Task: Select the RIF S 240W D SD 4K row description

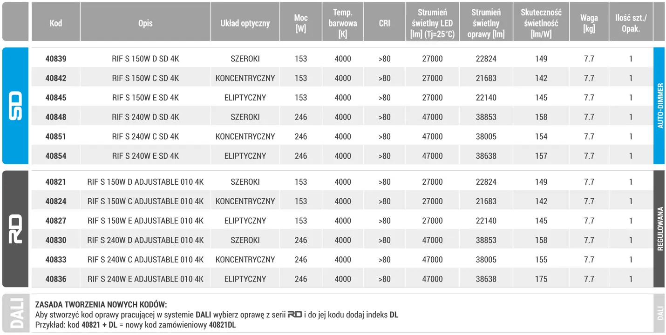Action: coord(145,117)
